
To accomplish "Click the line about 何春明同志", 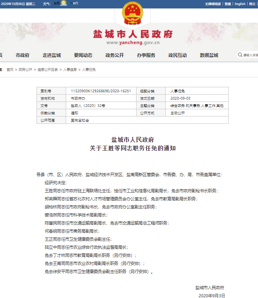I will pos(72,231).
